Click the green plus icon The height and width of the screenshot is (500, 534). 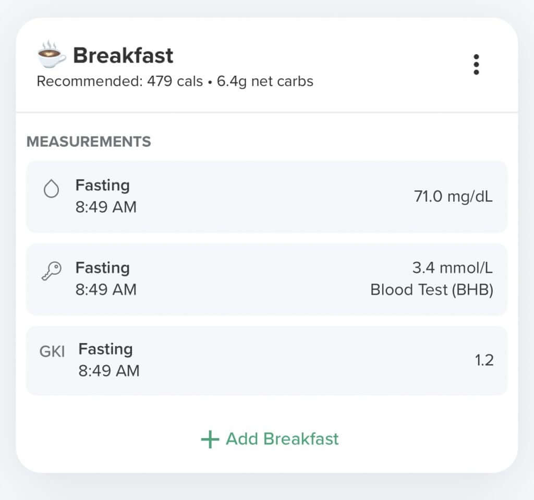click(x=210, y=440)
